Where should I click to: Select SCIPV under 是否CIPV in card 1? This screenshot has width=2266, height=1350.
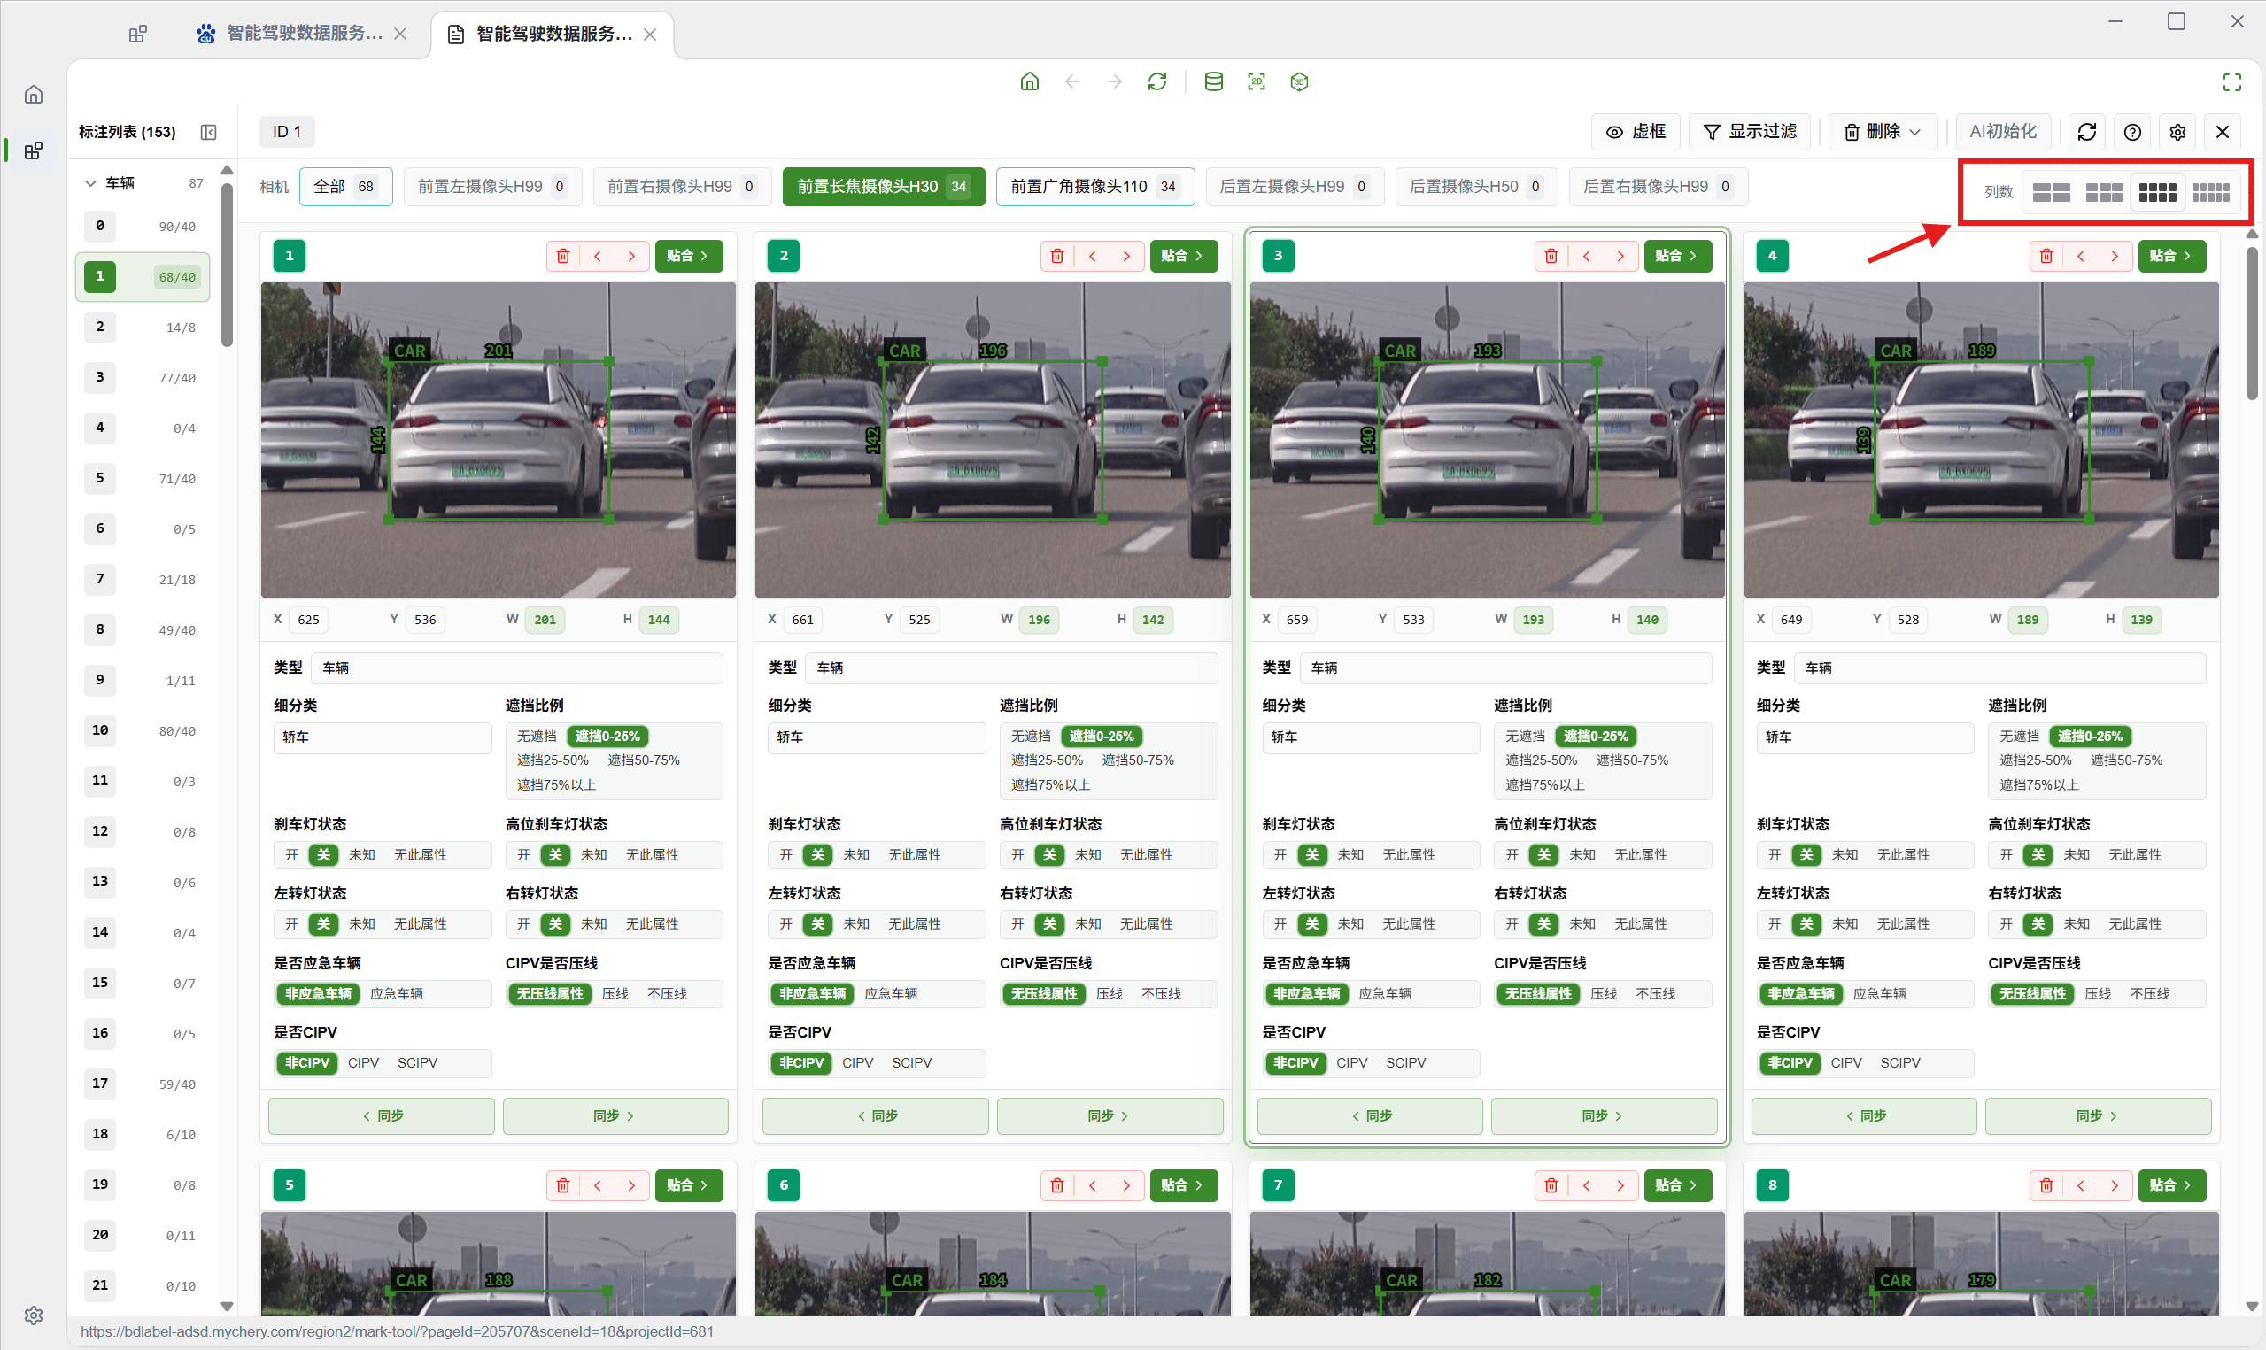pyautogui.click(x=418, y=1063)
